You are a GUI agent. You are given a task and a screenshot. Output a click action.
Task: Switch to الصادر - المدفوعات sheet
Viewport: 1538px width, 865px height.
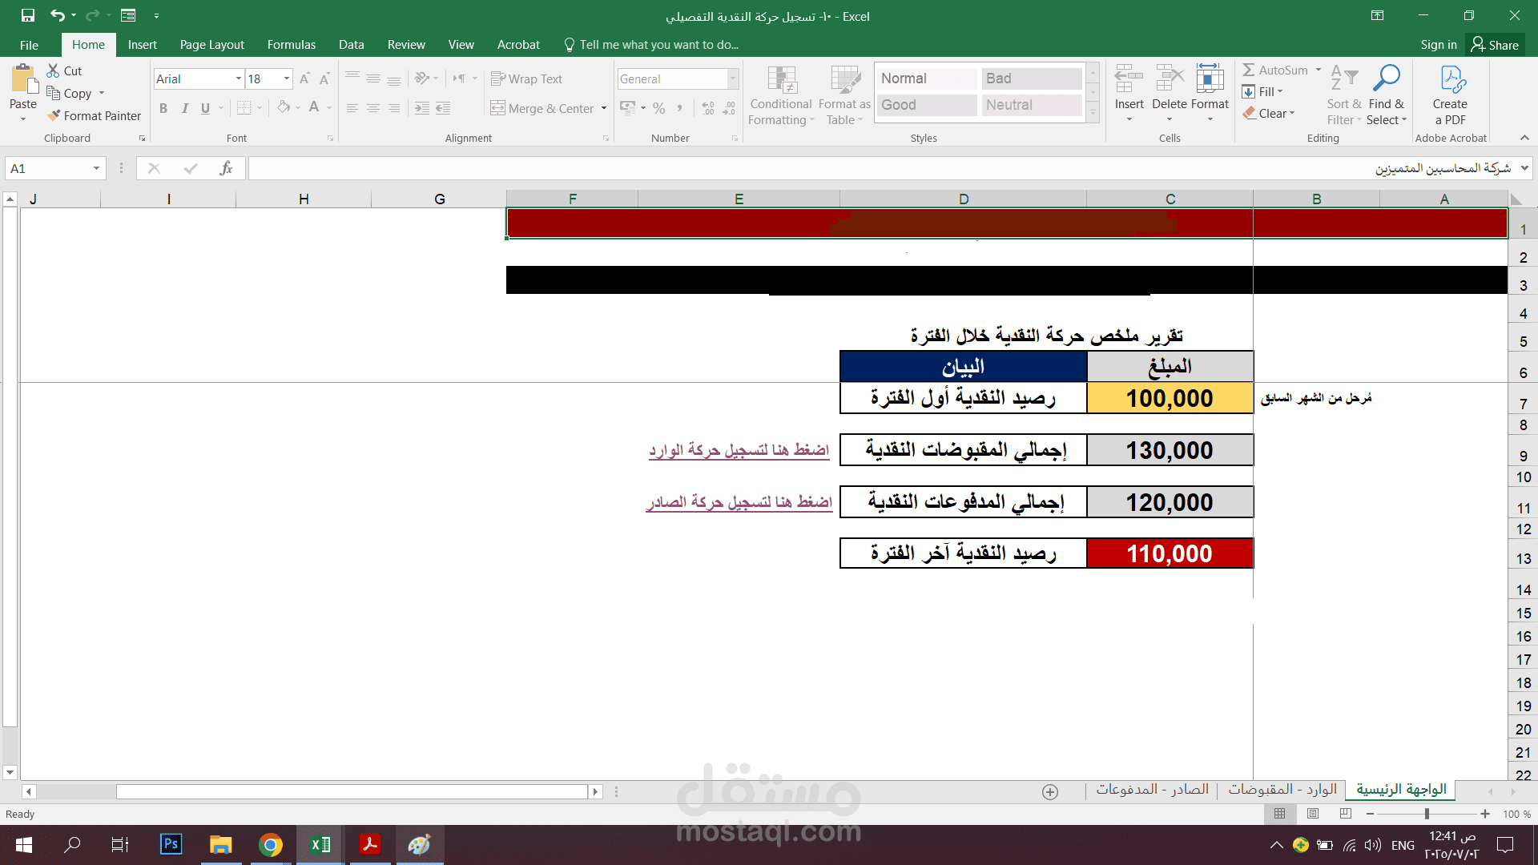pos(1153,790)
